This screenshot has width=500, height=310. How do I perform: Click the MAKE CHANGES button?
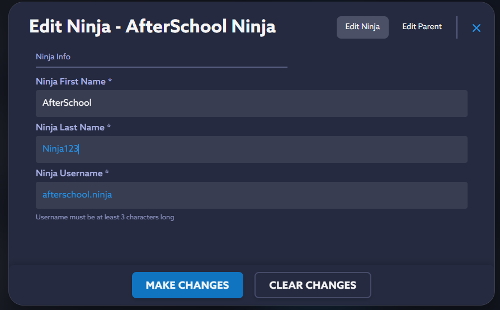click(187, 285)
